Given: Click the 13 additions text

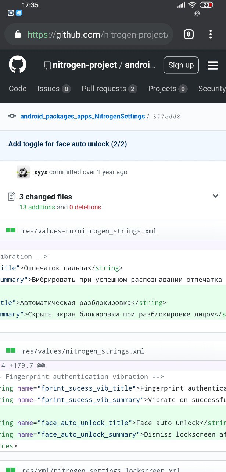Looking at the screenshot, I should coord(37,207).
